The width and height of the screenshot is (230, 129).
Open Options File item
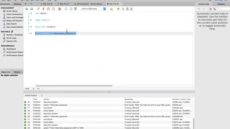(11, 41)
